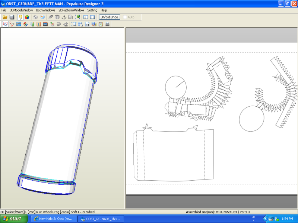Toggle the colored cube texture display
This screenshot has height=223, width=298.
[27, 17]
